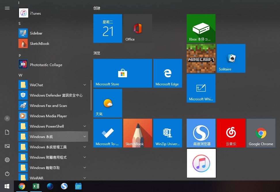The height and width of the screenshot is (192, 280).
Task: Click the hamburger menu at top left
Action: tap(7, 8)
